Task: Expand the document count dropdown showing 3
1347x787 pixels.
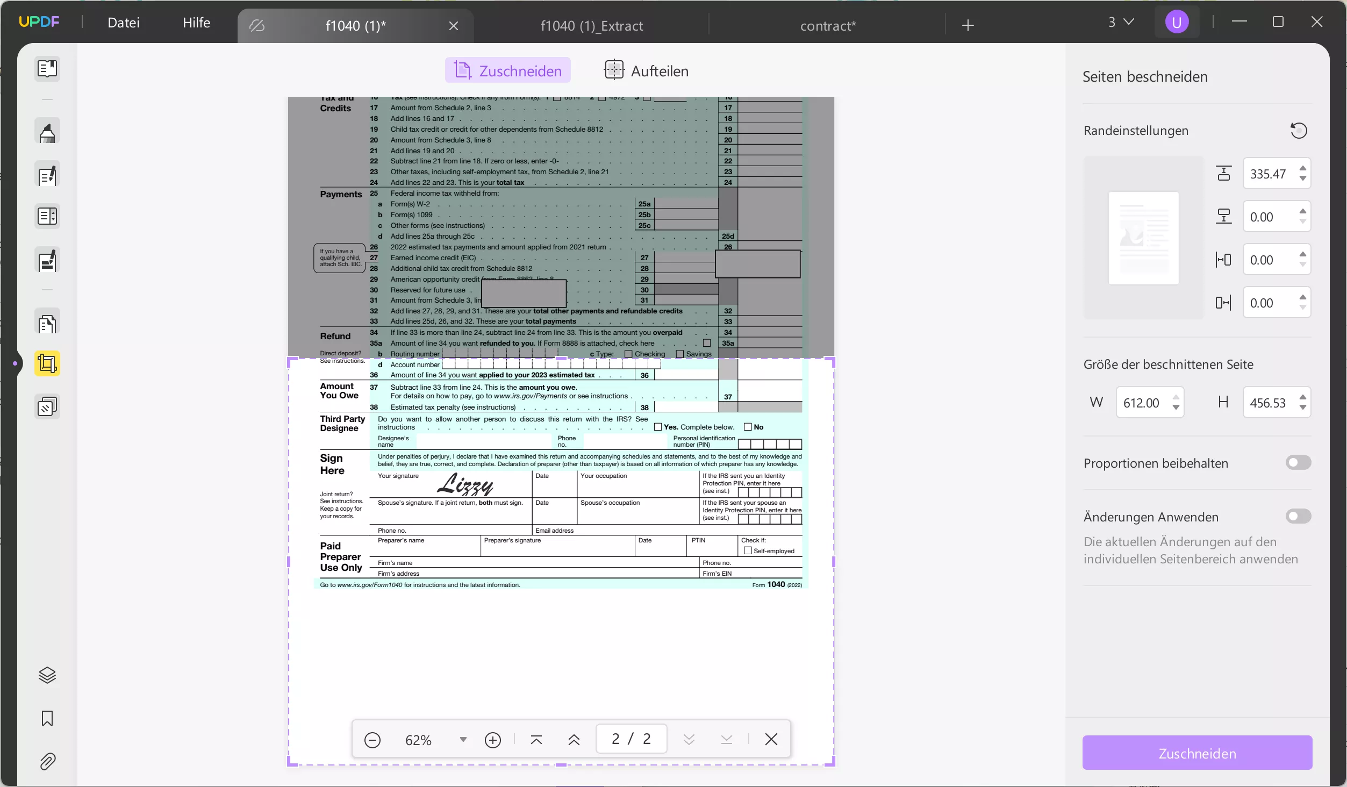Action: (1120, 22)
